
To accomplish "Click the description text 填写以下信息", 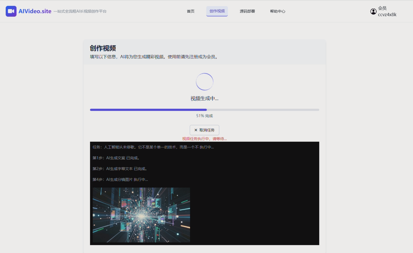I will (154, 57).
